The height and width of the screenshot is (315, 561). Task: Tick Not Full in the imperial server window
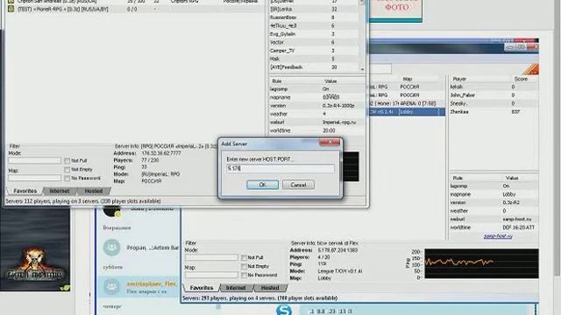tap(67, 161)
